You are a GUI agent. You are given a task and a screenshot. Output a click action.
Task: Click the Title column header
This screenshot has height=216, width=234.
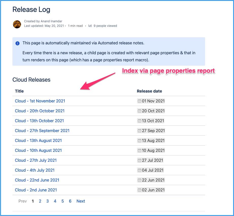tap(19, 91)
